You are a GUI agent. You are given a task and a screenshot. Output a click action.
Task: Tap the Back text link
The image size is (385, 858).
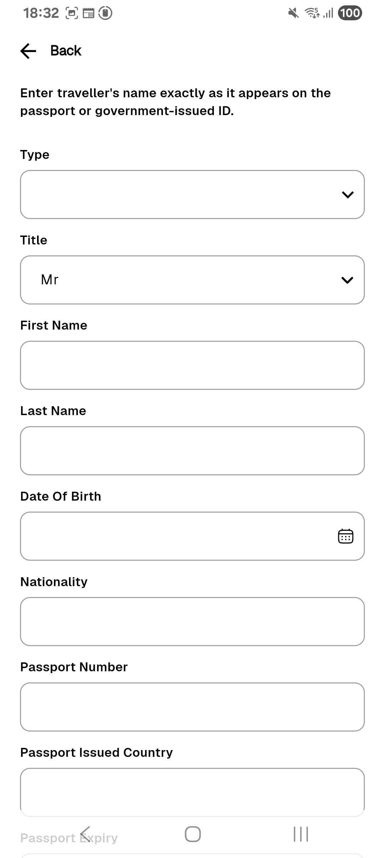coord(66,51)
